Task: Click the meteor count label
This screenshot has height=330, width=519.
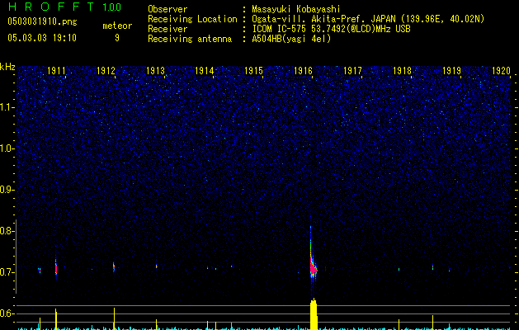Action: coord(116,26)
